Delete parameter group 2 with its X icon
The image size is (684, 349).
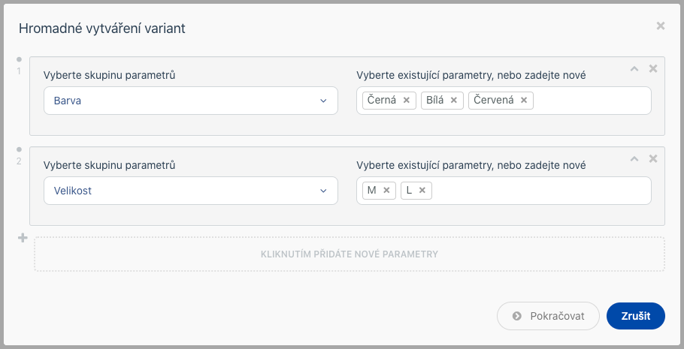coord(653,158)
